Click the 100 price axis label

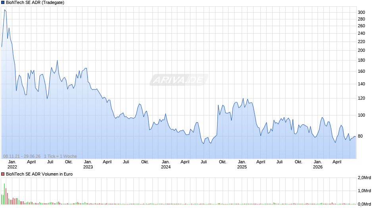click(361, 115)
